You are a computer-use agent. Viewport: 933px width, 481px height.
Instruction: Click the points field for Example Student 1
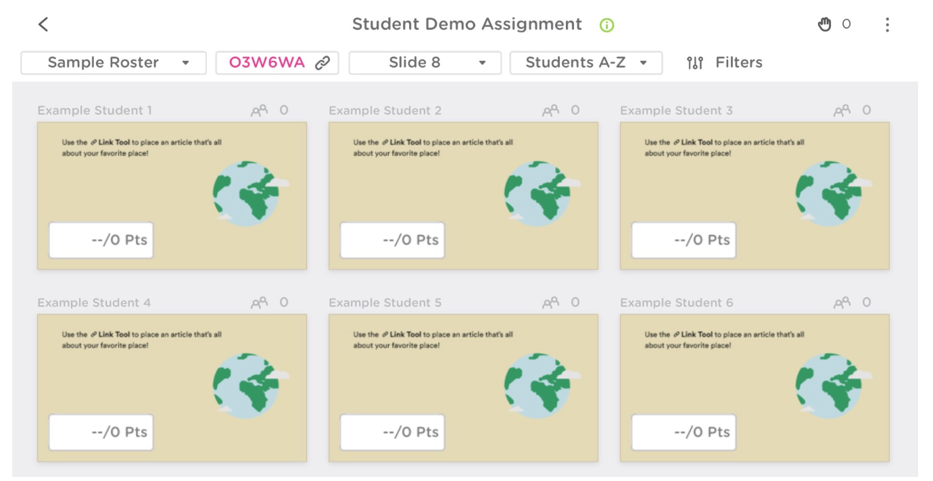(x=101, y=240)
